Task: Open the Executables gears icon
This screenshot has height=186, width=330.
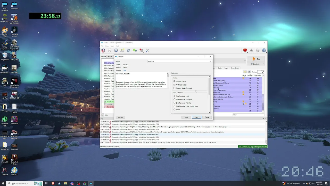Action: [x=135, y=50]
